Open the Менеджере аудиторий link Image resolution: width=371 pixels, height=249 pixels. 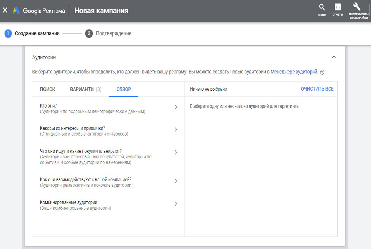(x=294, y=72)
